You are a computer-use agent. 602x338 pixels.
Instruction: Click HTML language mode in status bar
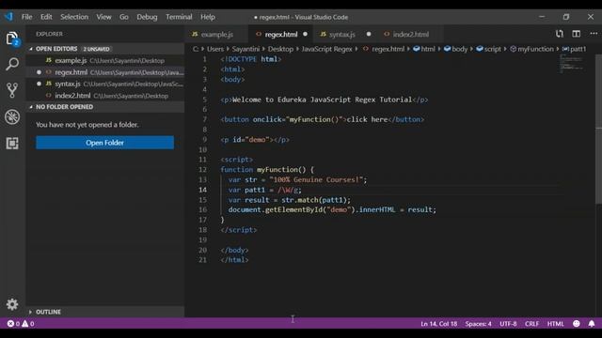555,323
